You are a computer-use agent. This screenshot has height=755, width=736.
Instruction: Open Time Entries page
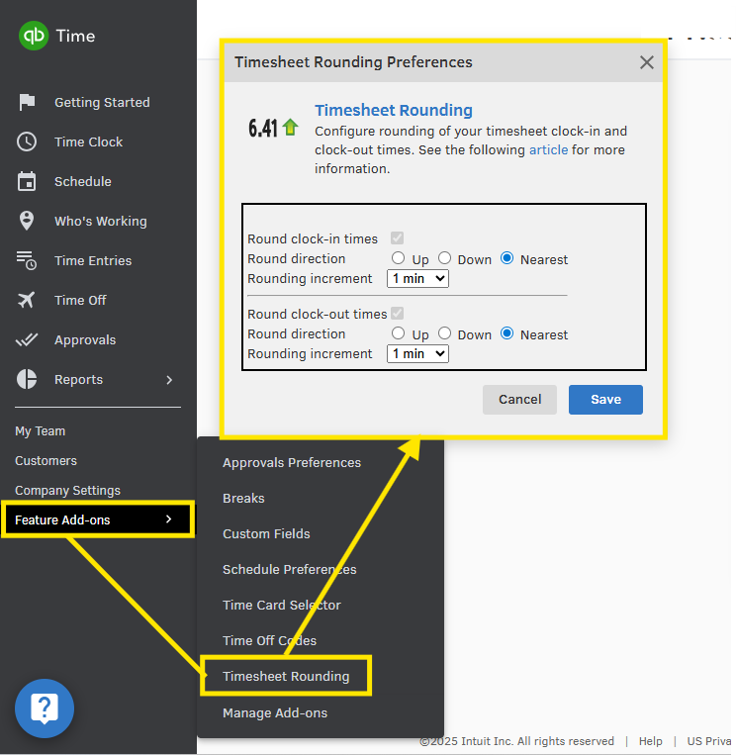[x=93, y=260]
